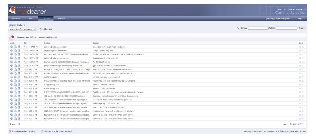Focus the Subject search field

click(286, 28)
